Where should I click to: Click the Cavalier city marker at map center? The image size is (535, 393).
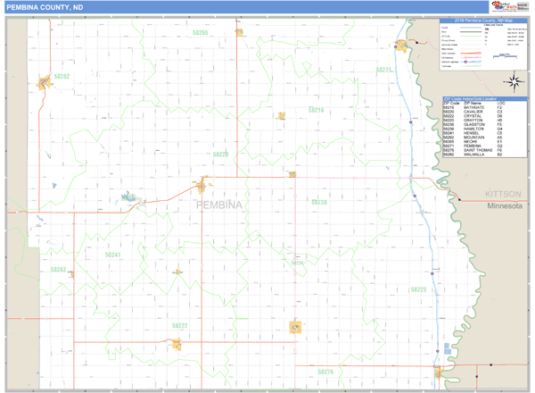202,186
